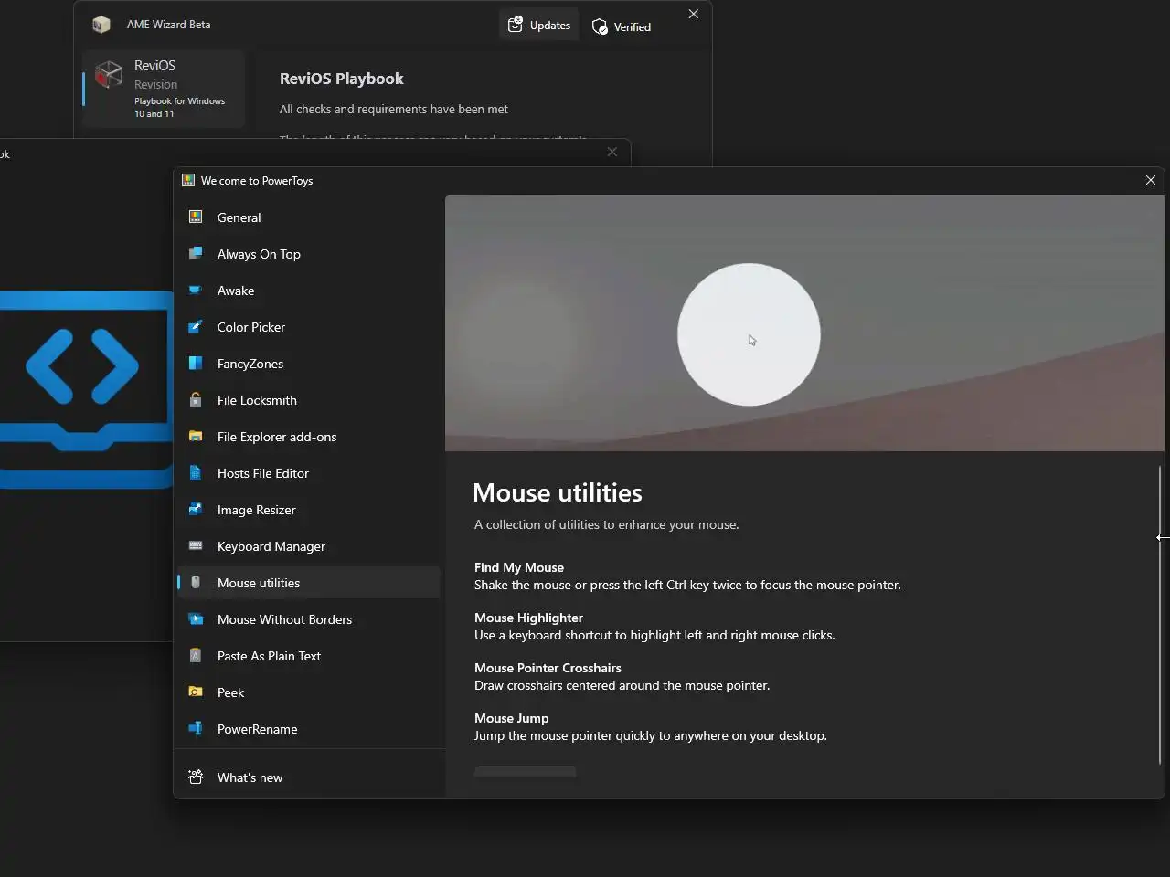Click 'All checks and requirements have been met'
The width and height of the screenshot is (1170, 877).
[394, 109]
